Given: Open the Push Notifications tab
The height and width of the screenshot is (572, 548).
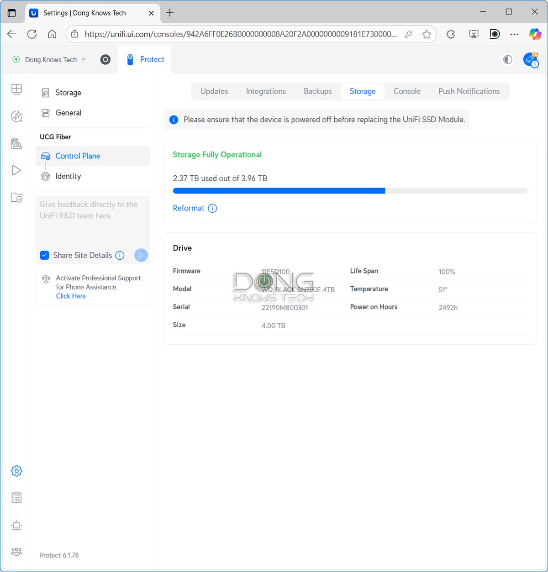Looking at the screenshot, I should (469, 91).
